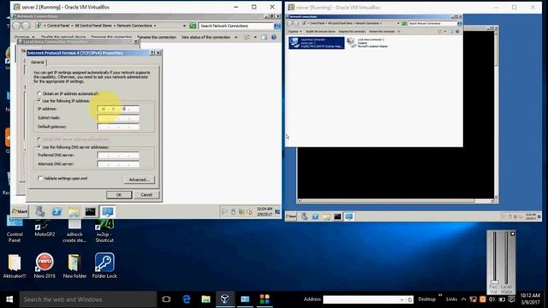Click green refresh arrow beside server 2 address bar
The image size is (548, 308).
coord(193,26)
